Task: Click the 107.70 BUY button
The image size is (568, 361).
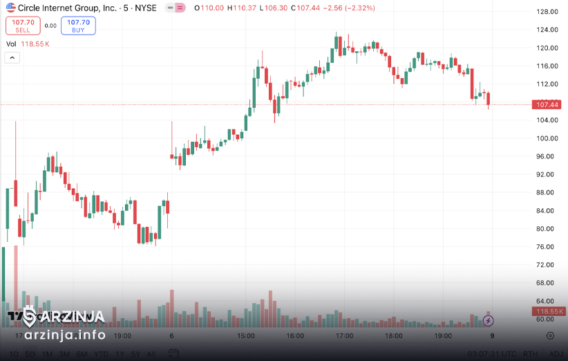Action: point(78,26)
